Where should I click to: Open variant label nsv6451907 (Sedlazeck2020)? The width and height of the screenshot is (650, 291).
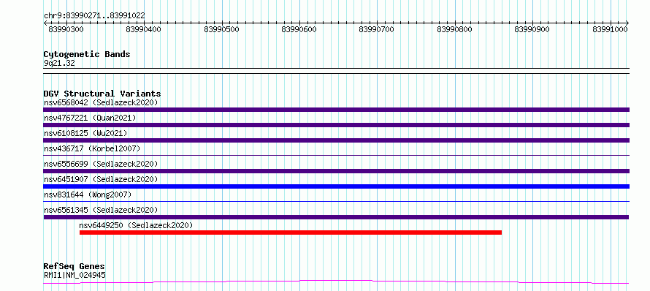(101, 179)
